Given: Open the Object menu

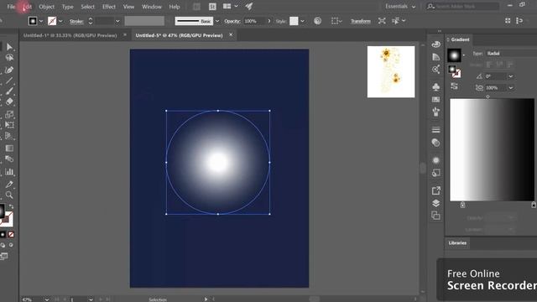Looking at the screenshot, I should [47, 7].
